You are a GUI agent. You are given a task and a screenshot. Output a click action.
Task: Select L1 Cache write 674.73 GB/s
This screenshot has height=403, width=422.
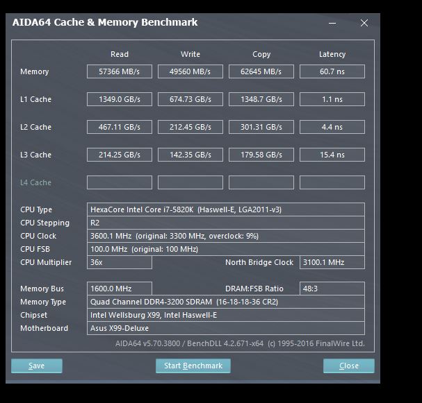click(190, 99)
